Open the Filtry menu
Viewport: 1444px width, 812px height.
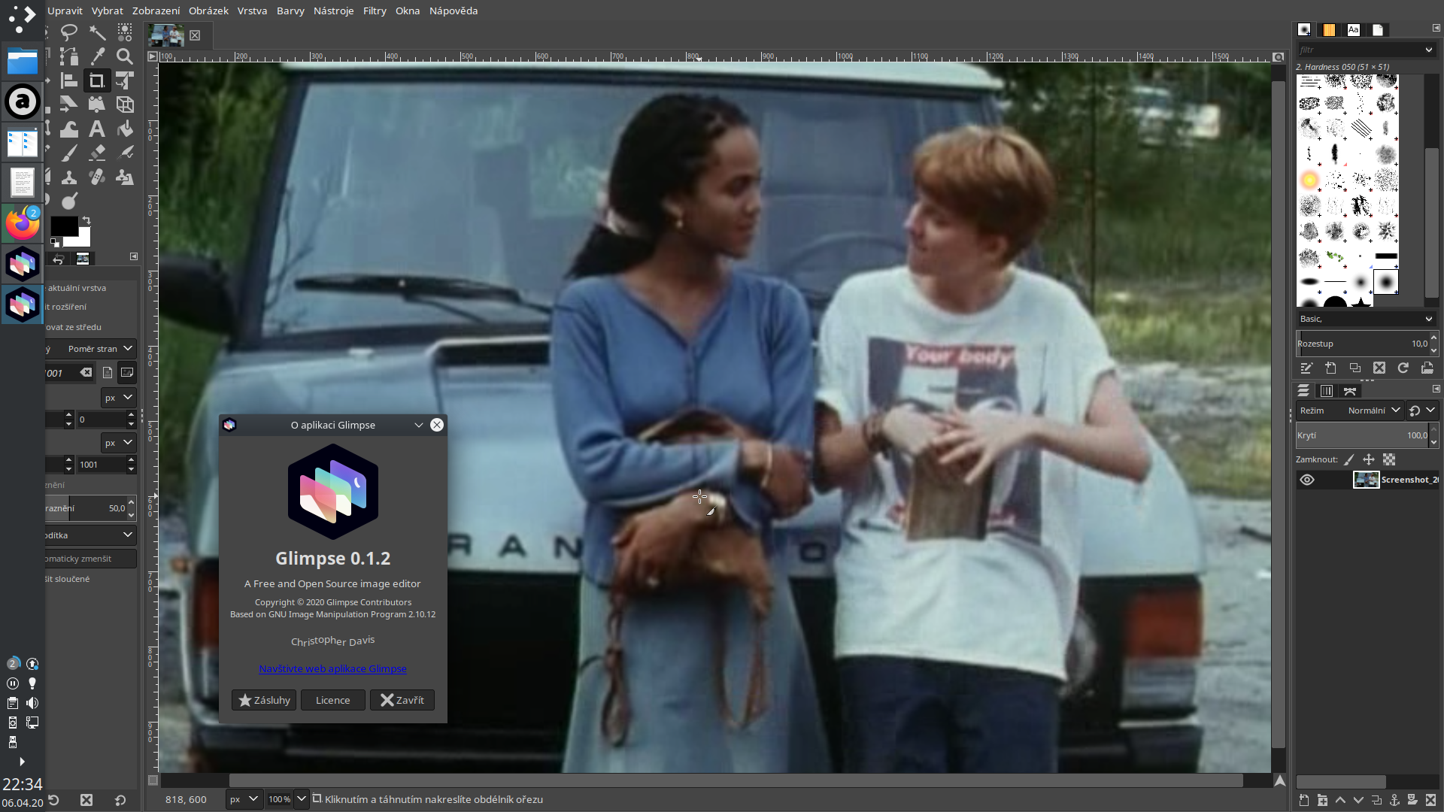click(374, 11)
